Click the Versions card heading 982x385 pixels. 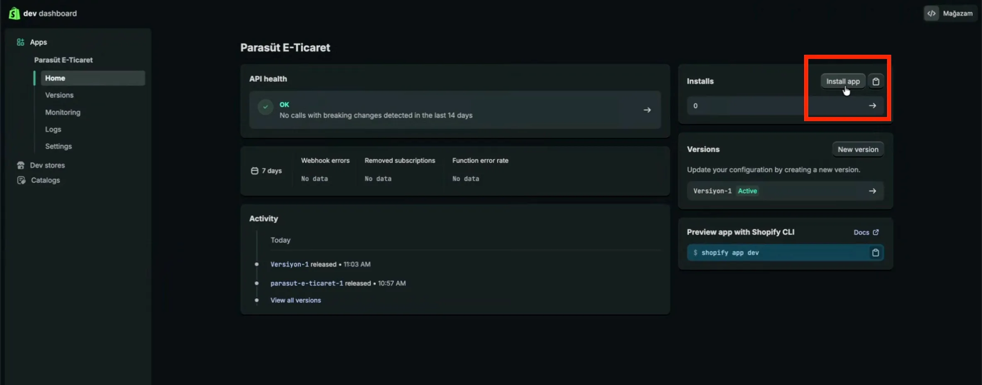click(x=703, y=149)
